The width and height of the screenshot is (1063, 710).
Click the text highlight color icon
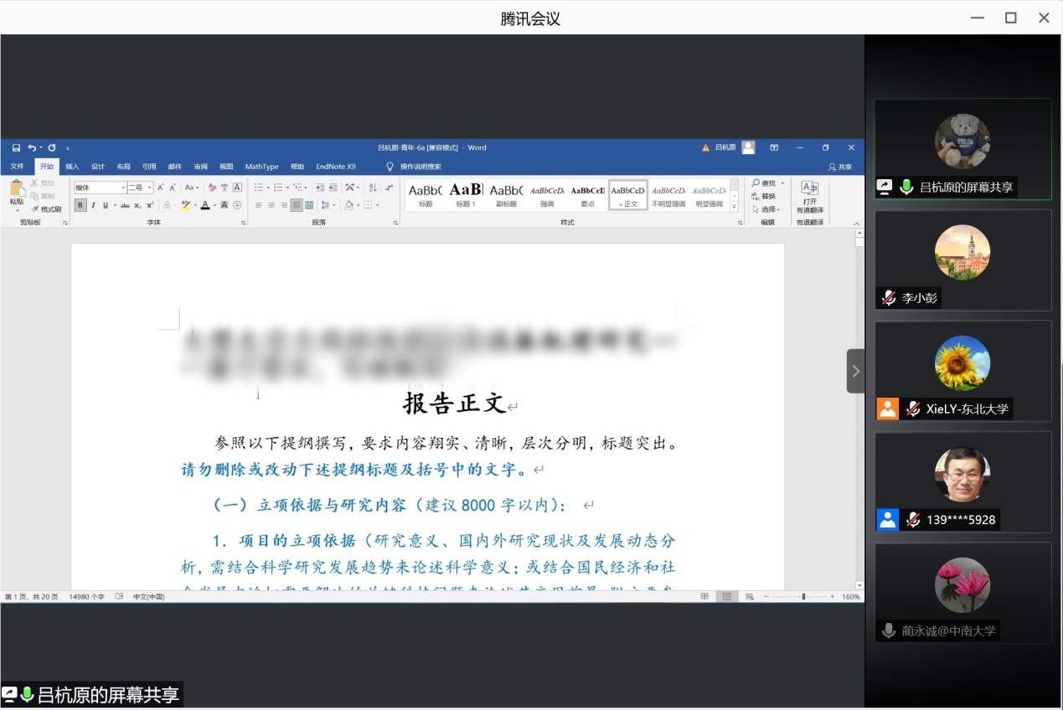coord(186,205)
